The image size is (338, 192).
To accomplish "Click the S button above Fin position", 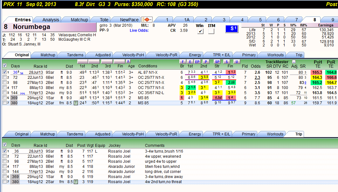I will tap(227, 62).
